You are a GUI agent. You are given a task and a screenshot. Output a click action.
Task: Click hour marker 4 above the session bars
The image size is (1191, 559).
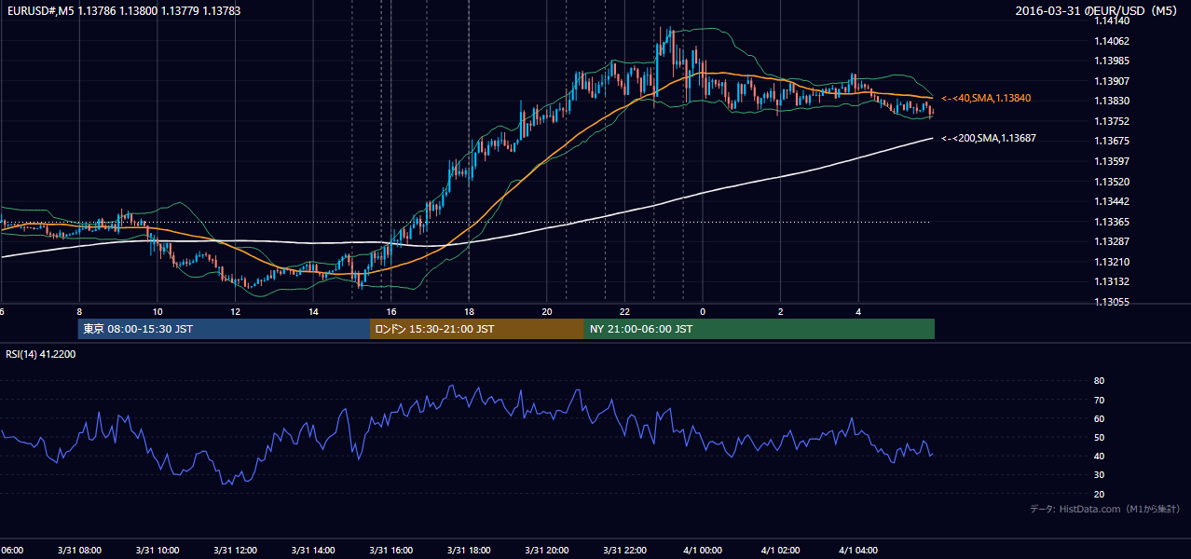pyautogui.click(x=858, y=311)
